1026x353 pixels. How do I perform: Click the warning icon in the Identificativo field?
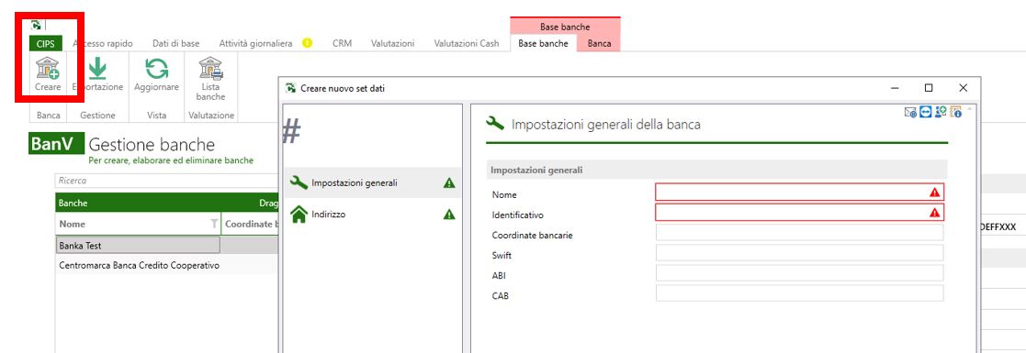pos(934,213)
